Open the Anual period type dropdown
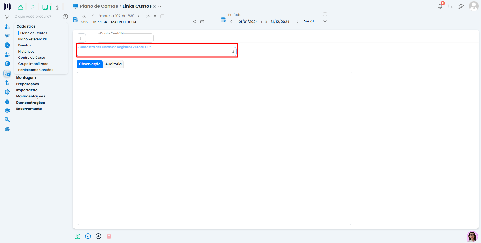Image resolution: width=481 pixels, height=243 pixels. (x=315, y=21)
